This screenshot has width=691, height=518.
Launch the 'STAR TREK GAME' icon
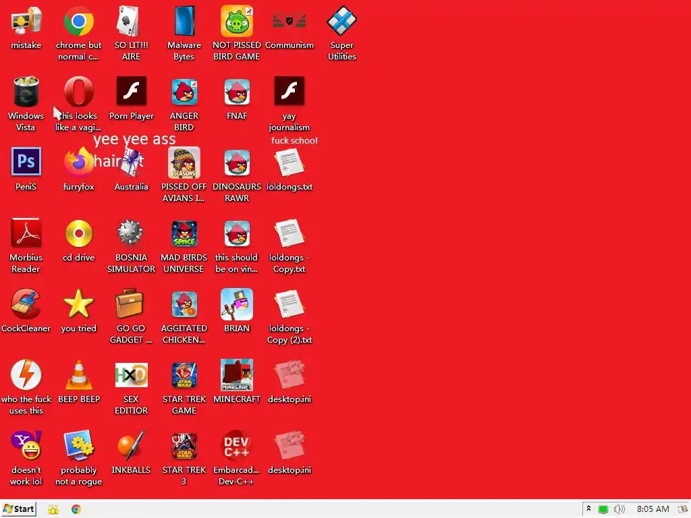pos(184,375)
